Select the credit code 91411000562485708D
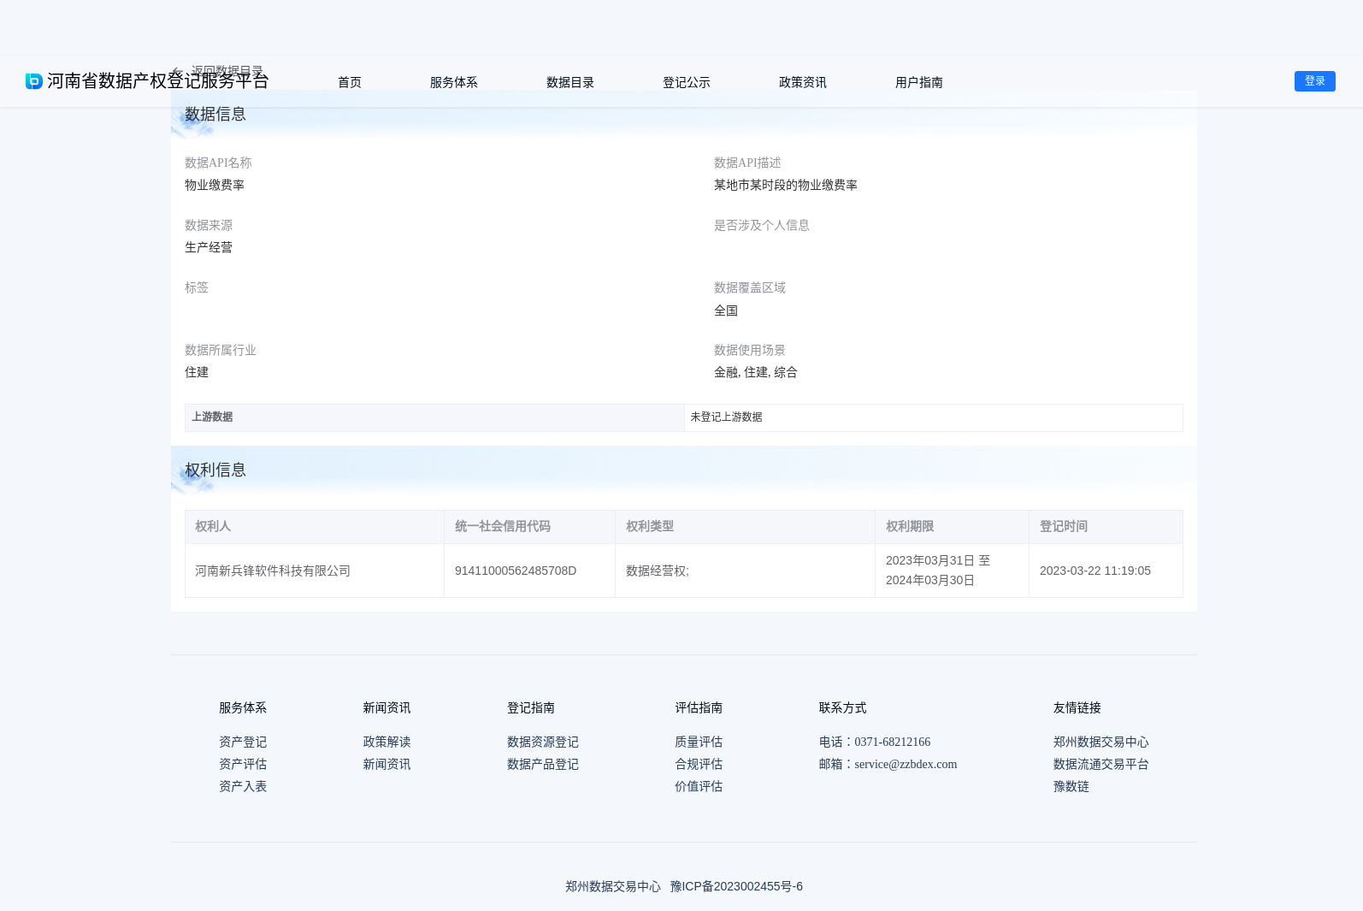The width and height of the screenshot is (1363, 911). coord(516,571)
